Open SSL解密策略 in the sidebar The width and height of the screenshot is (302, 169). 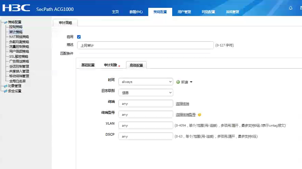click(19, 56)
